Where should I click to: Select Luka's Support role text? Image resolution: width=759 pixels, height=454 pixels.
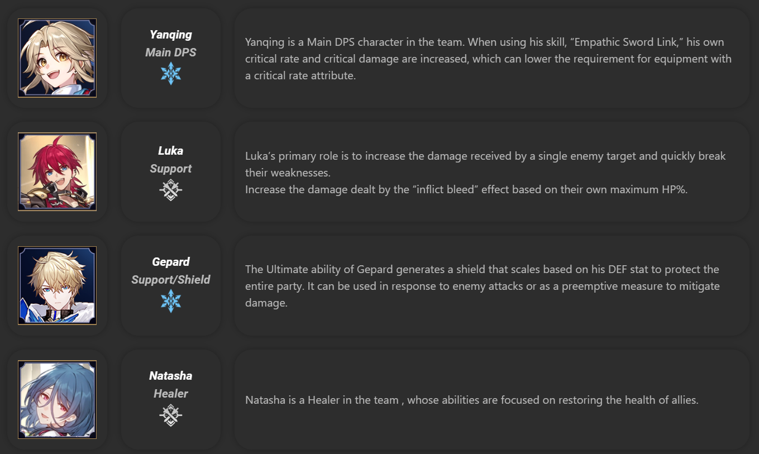[171, 169]
